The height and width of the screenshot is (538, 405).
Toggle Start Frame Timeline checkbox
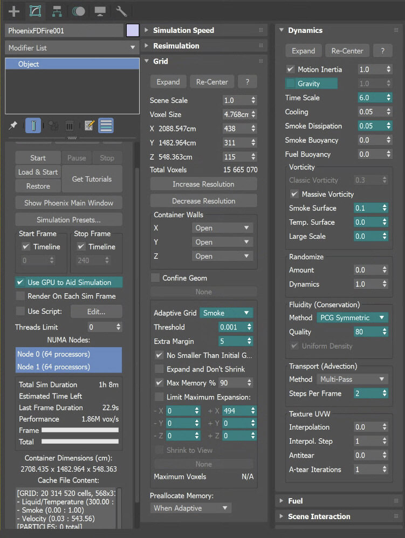[x=26, y=246]
